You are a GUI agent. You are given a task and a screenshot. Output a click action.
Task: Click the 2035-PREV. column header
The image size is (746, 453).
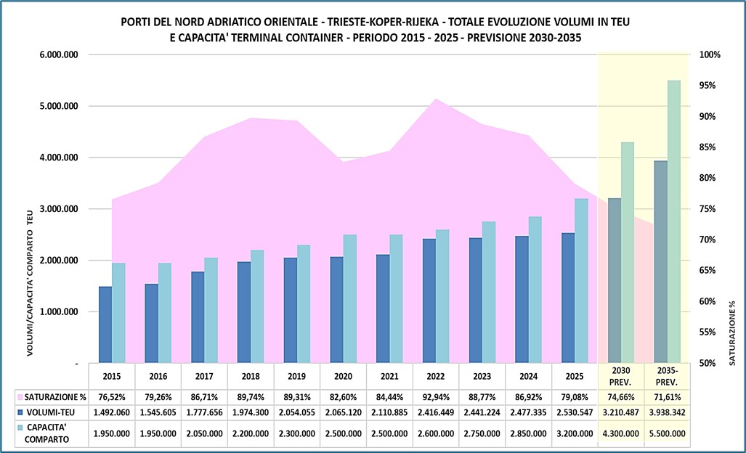click(x=666, y=377)
